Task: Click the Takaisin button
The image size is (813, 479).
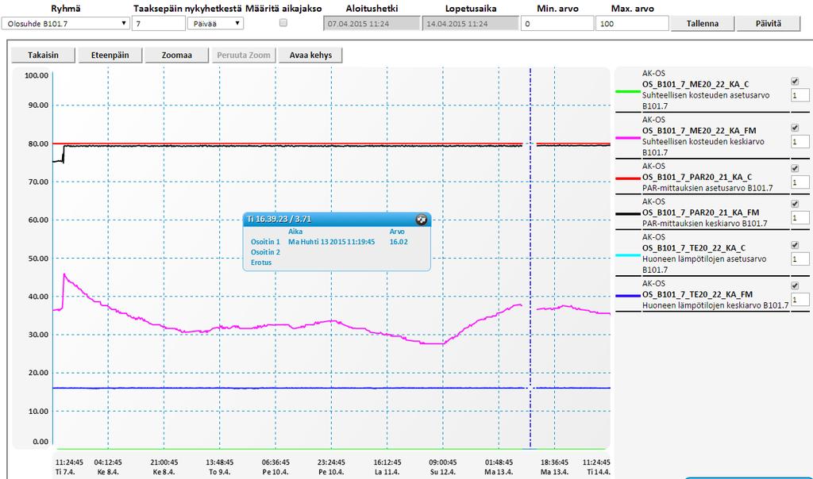Action: (x=43, y=55)
